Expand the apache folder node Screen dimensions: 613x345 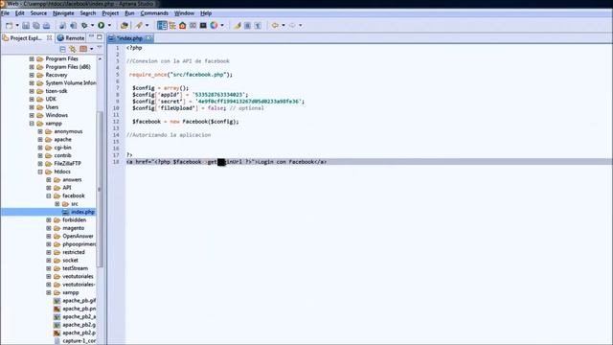(x=40, y=139)
